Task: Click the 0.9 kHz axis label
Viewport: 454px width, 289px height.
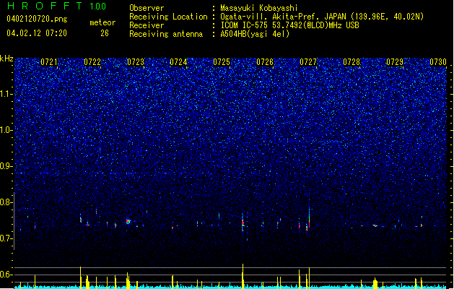Action: point(6,166)
